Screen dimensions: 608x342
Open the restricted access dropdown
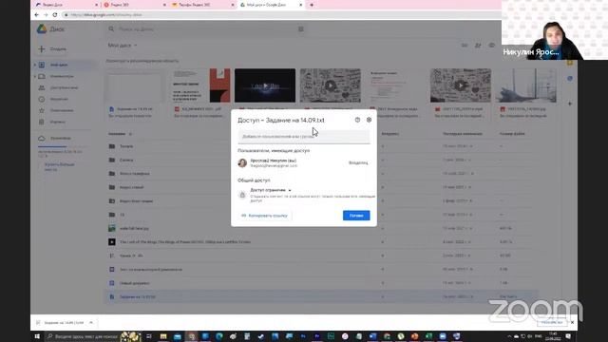271,190
